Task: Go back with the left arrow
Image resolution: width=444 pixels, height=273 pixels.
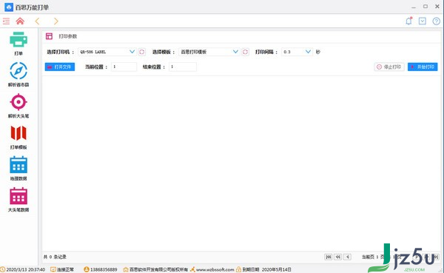Action: pyautogui.click(x=37, y=21)
